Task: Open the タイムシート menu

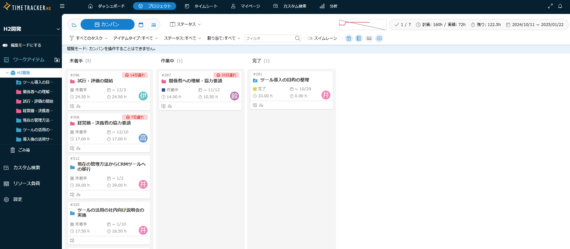Action: coord(201,6)
